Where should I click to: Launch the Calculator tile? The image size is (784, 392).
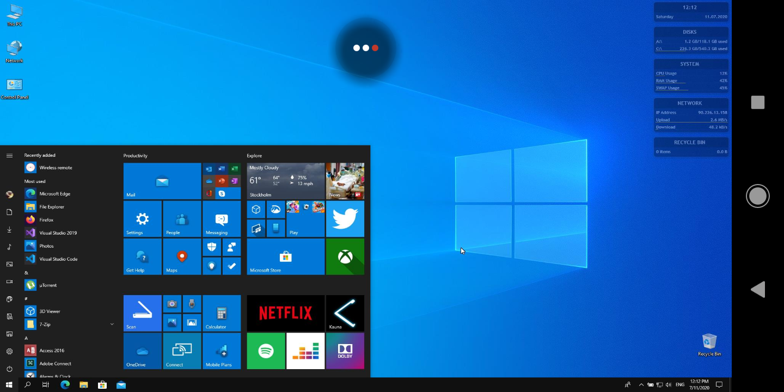click(x=222, y=313)
